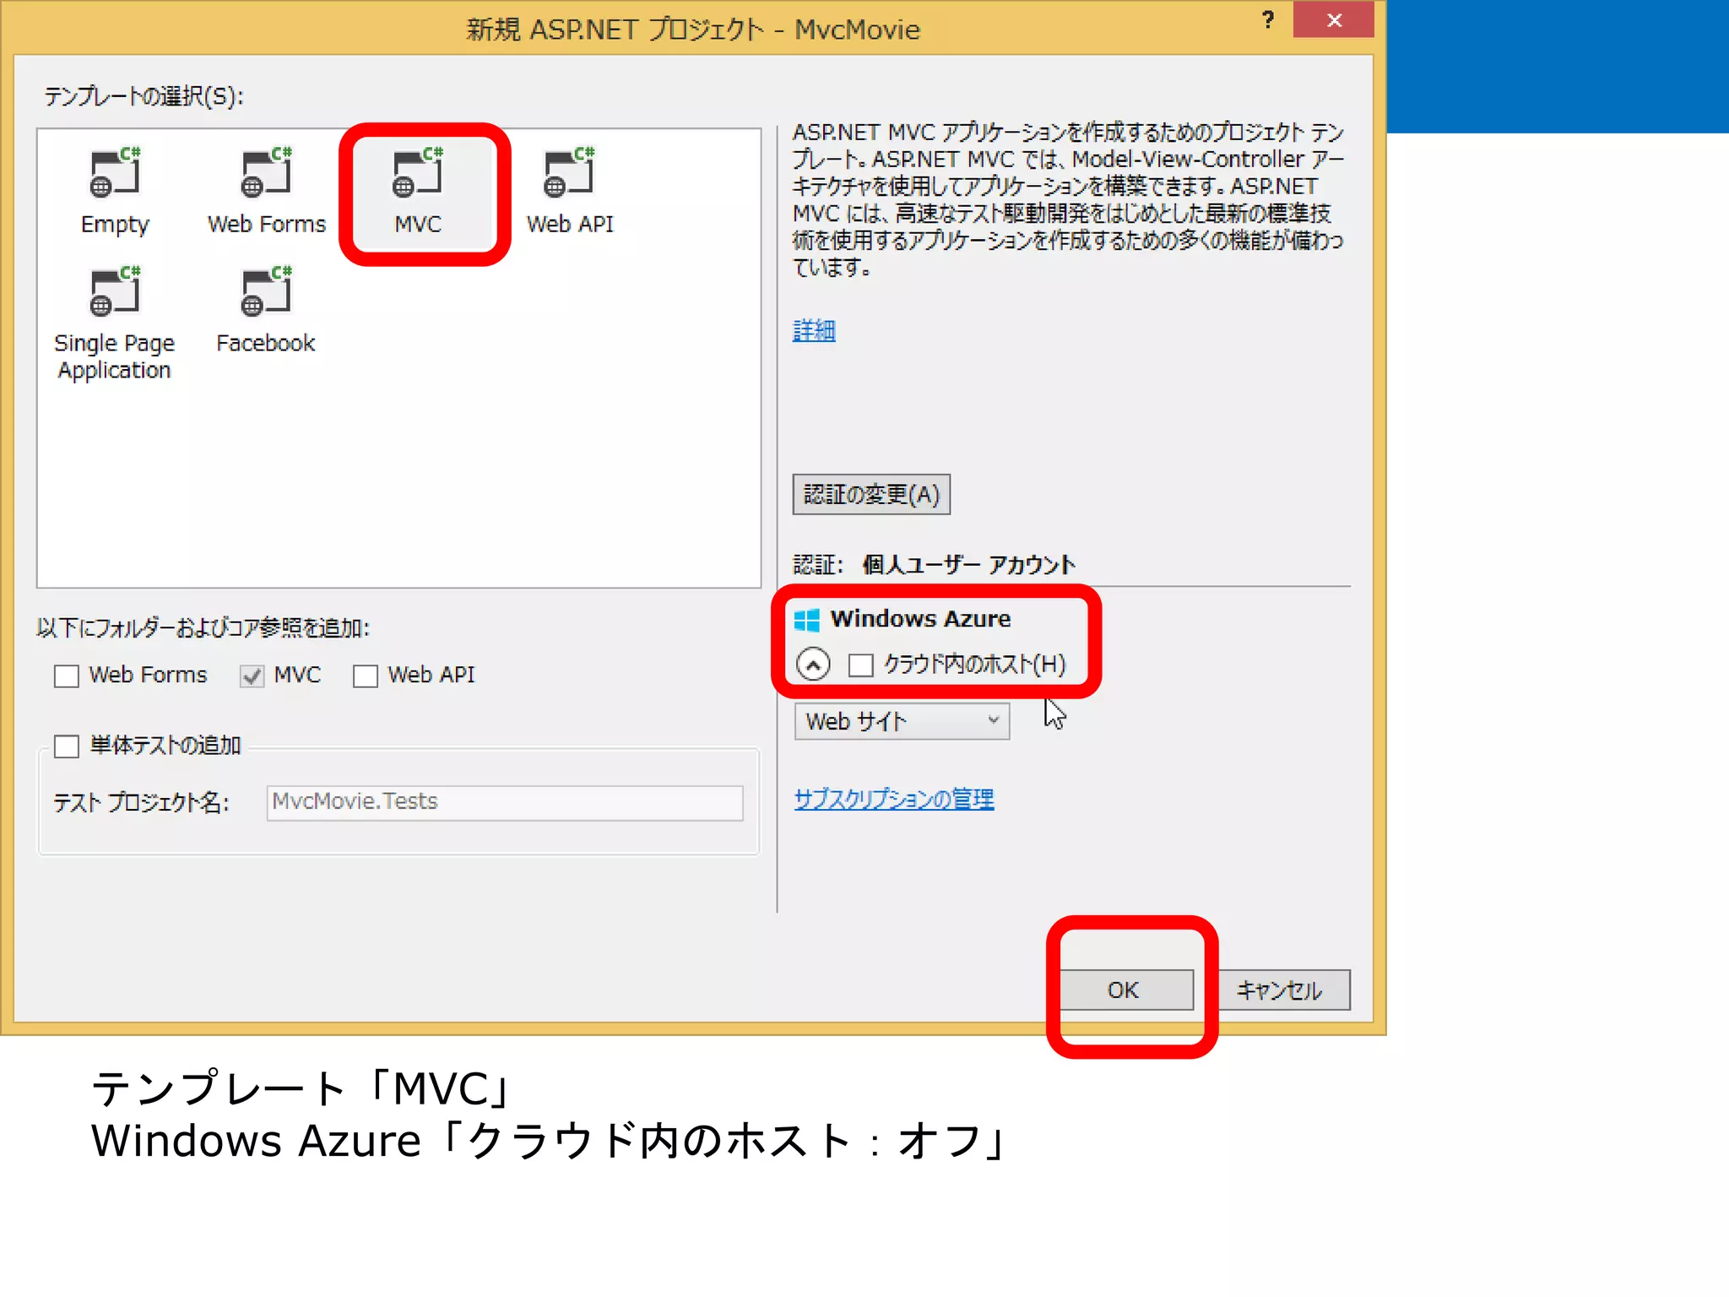The width and height of the screenshot is (1729, 1297).
Task: Toggle the MVC core reference checkbox
Action: 252,676
